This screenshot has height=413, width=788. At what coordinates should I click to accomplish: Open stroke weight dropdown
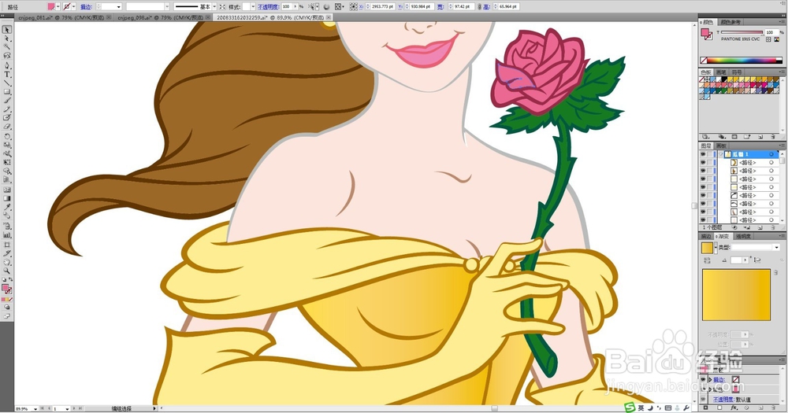(x=119, y=6)
